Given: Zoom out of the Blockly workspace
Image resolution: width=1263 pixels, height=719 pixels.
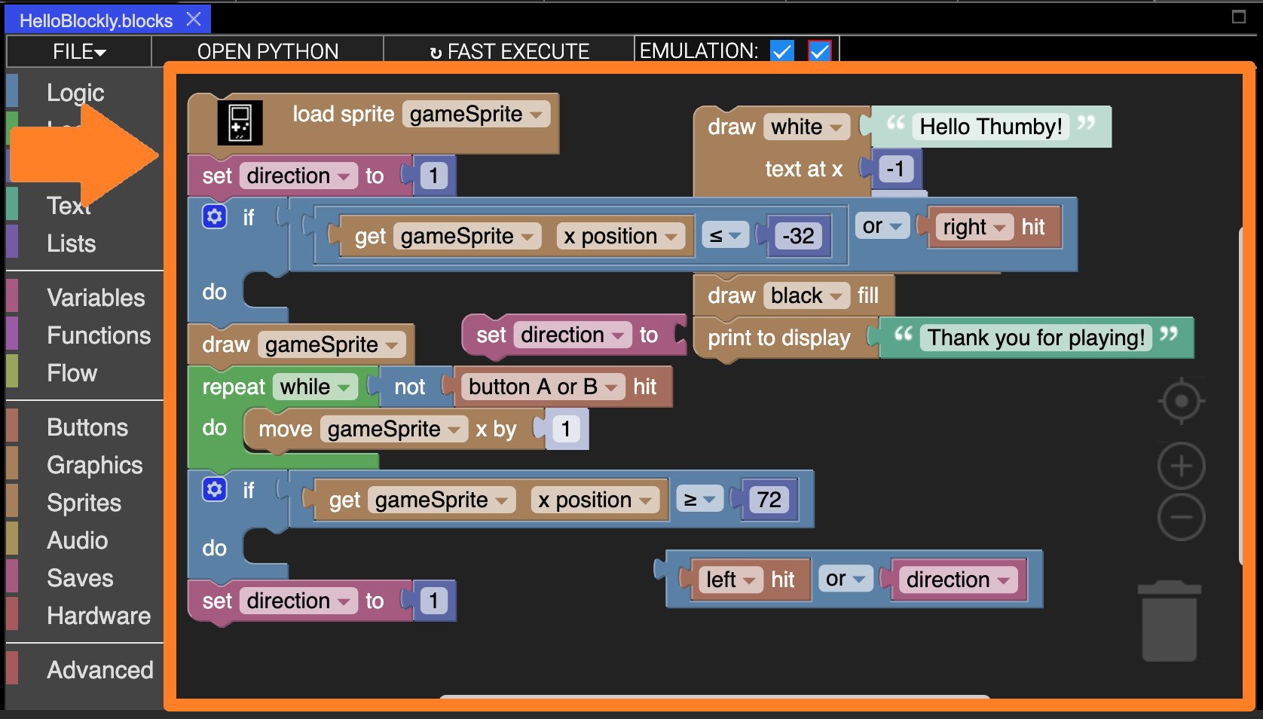Looking at the screenshot, I should click(1181, 517).
